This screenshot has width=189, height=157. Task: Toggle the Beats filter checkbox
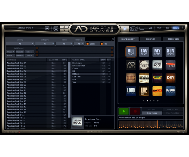88,44
